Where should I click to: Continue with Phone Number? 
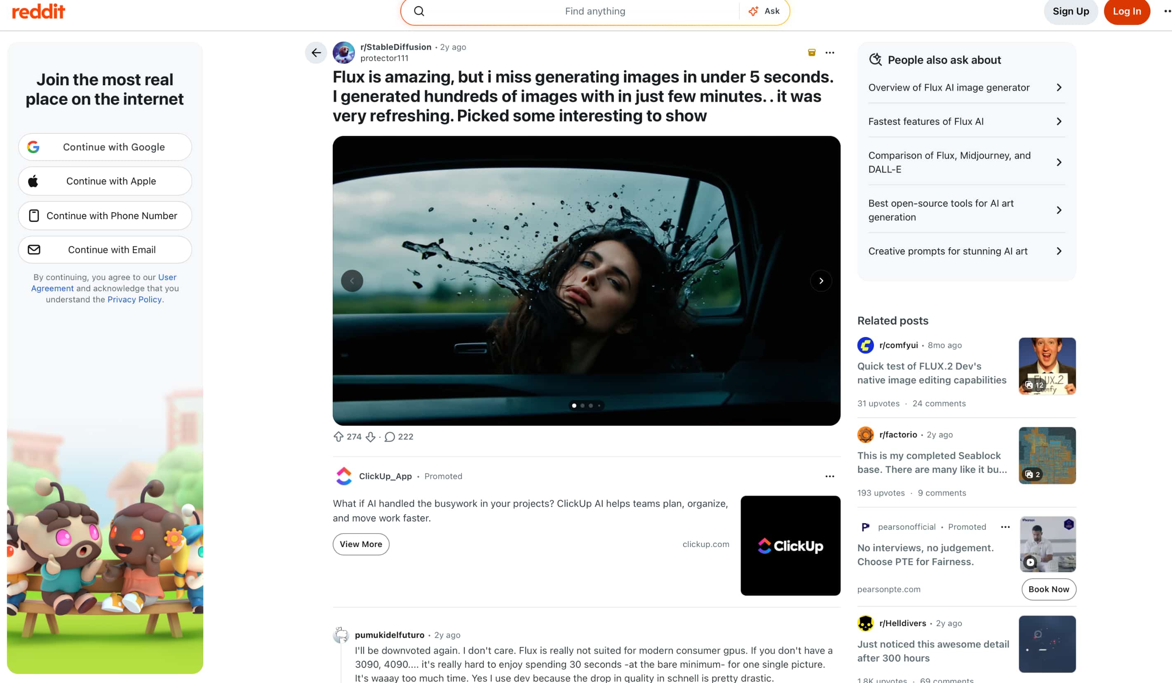pos(105,215)
